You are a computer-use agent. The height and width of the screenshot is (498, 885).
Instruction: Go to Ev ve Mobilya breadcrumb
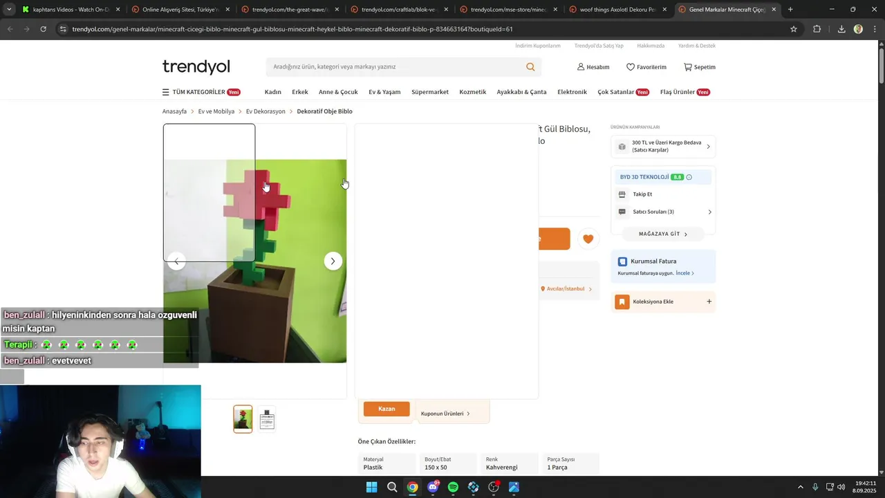216,111
